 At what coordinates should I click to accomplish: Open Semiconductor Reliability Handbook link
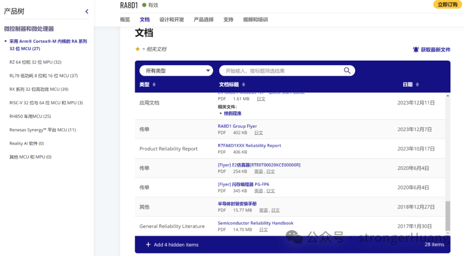tap(256, 223)
